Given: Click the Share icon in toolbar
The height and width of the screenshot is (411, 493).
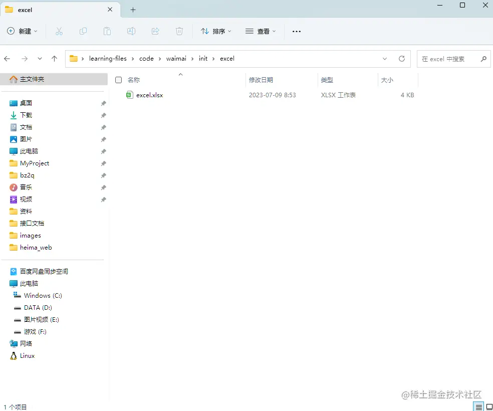Looking at the screenshot, I should (155, 31).
